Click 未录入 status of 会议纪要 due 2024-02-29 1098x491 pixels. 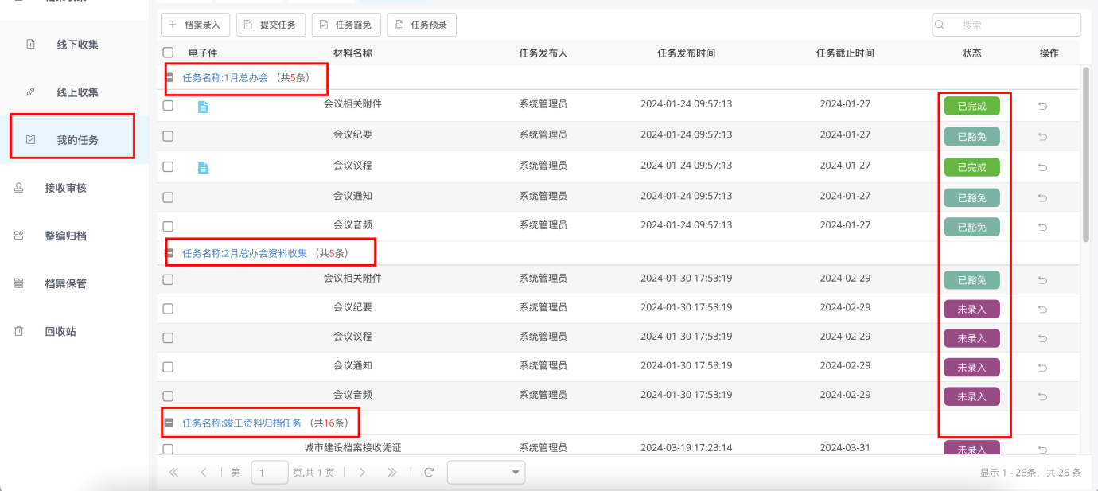point(971,310)
